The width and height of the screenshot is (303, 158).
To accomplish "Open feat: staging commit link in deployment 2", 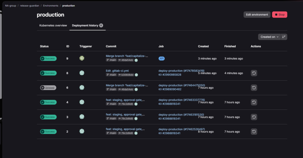I will [x=125, y=129].
